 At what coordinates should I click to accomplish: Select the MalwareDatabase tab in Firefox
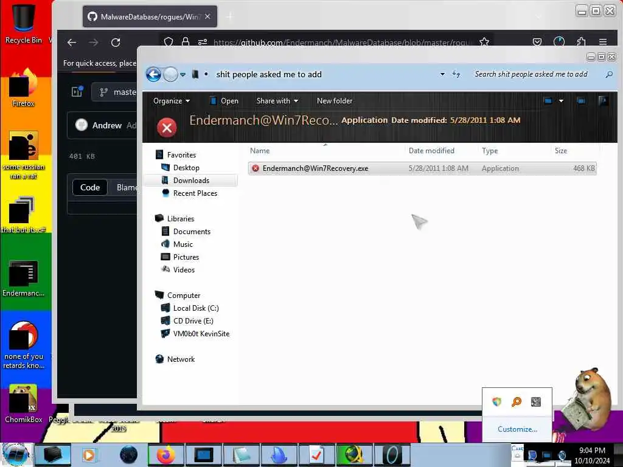click(150, 16)
